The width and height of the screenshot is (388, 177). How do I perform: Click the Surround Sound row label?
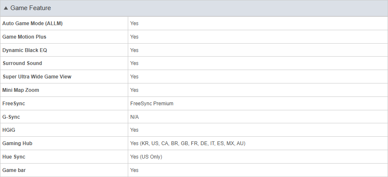click(22, 63)
